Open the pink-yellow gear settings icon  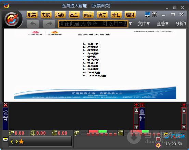point(158,145)
